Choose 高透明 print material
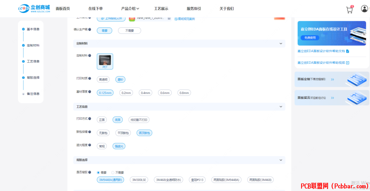The image size is (370, 191). pyautogui.click(x=103, y=80)
